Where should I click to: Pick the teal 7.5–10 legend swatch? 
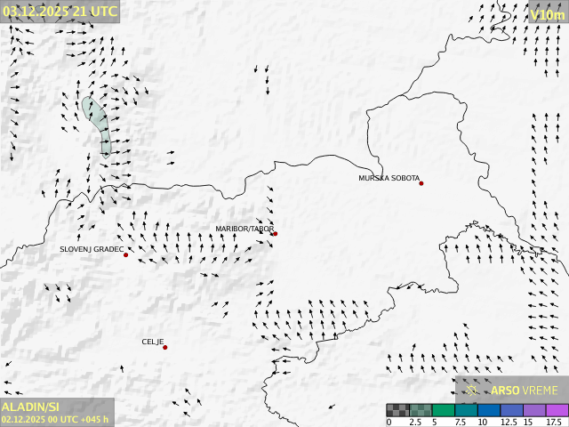point(465,410)
